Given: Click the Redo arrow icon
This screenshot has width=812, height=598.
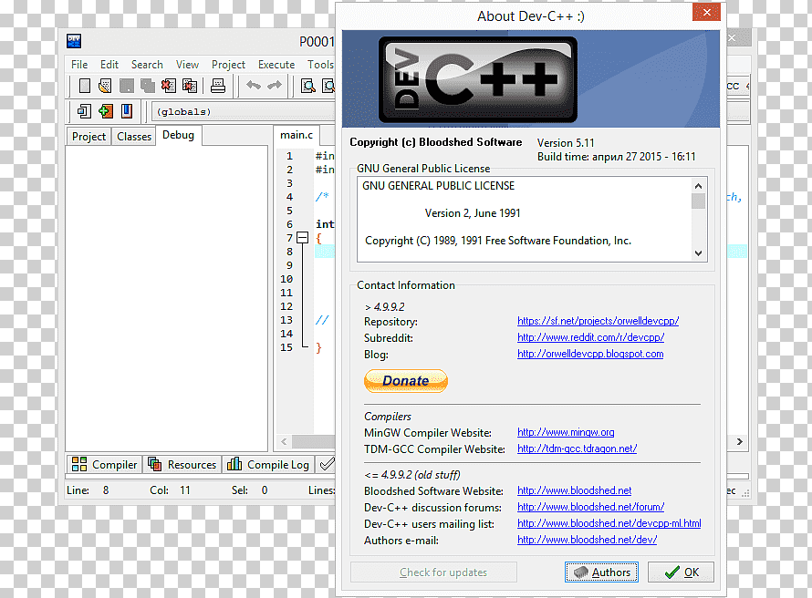Looking at the screenshot, I should tap(275, 85).
